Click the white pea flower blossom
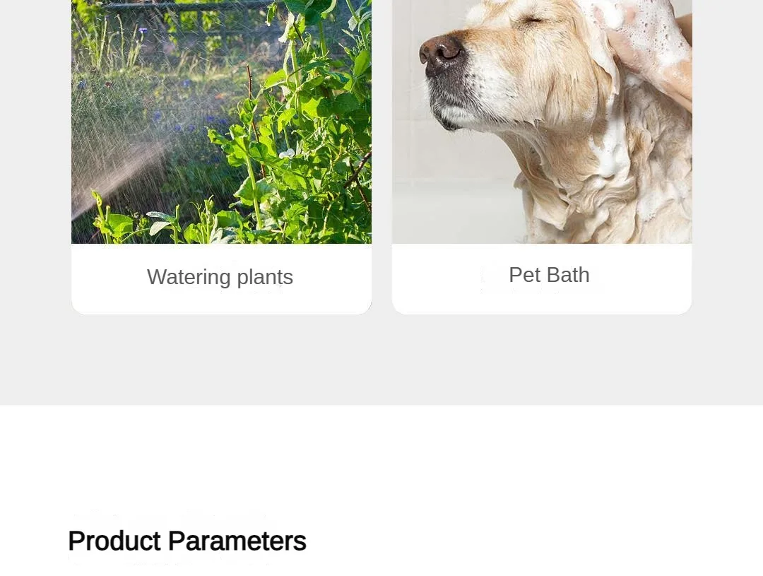 click(x=287, y=154)
